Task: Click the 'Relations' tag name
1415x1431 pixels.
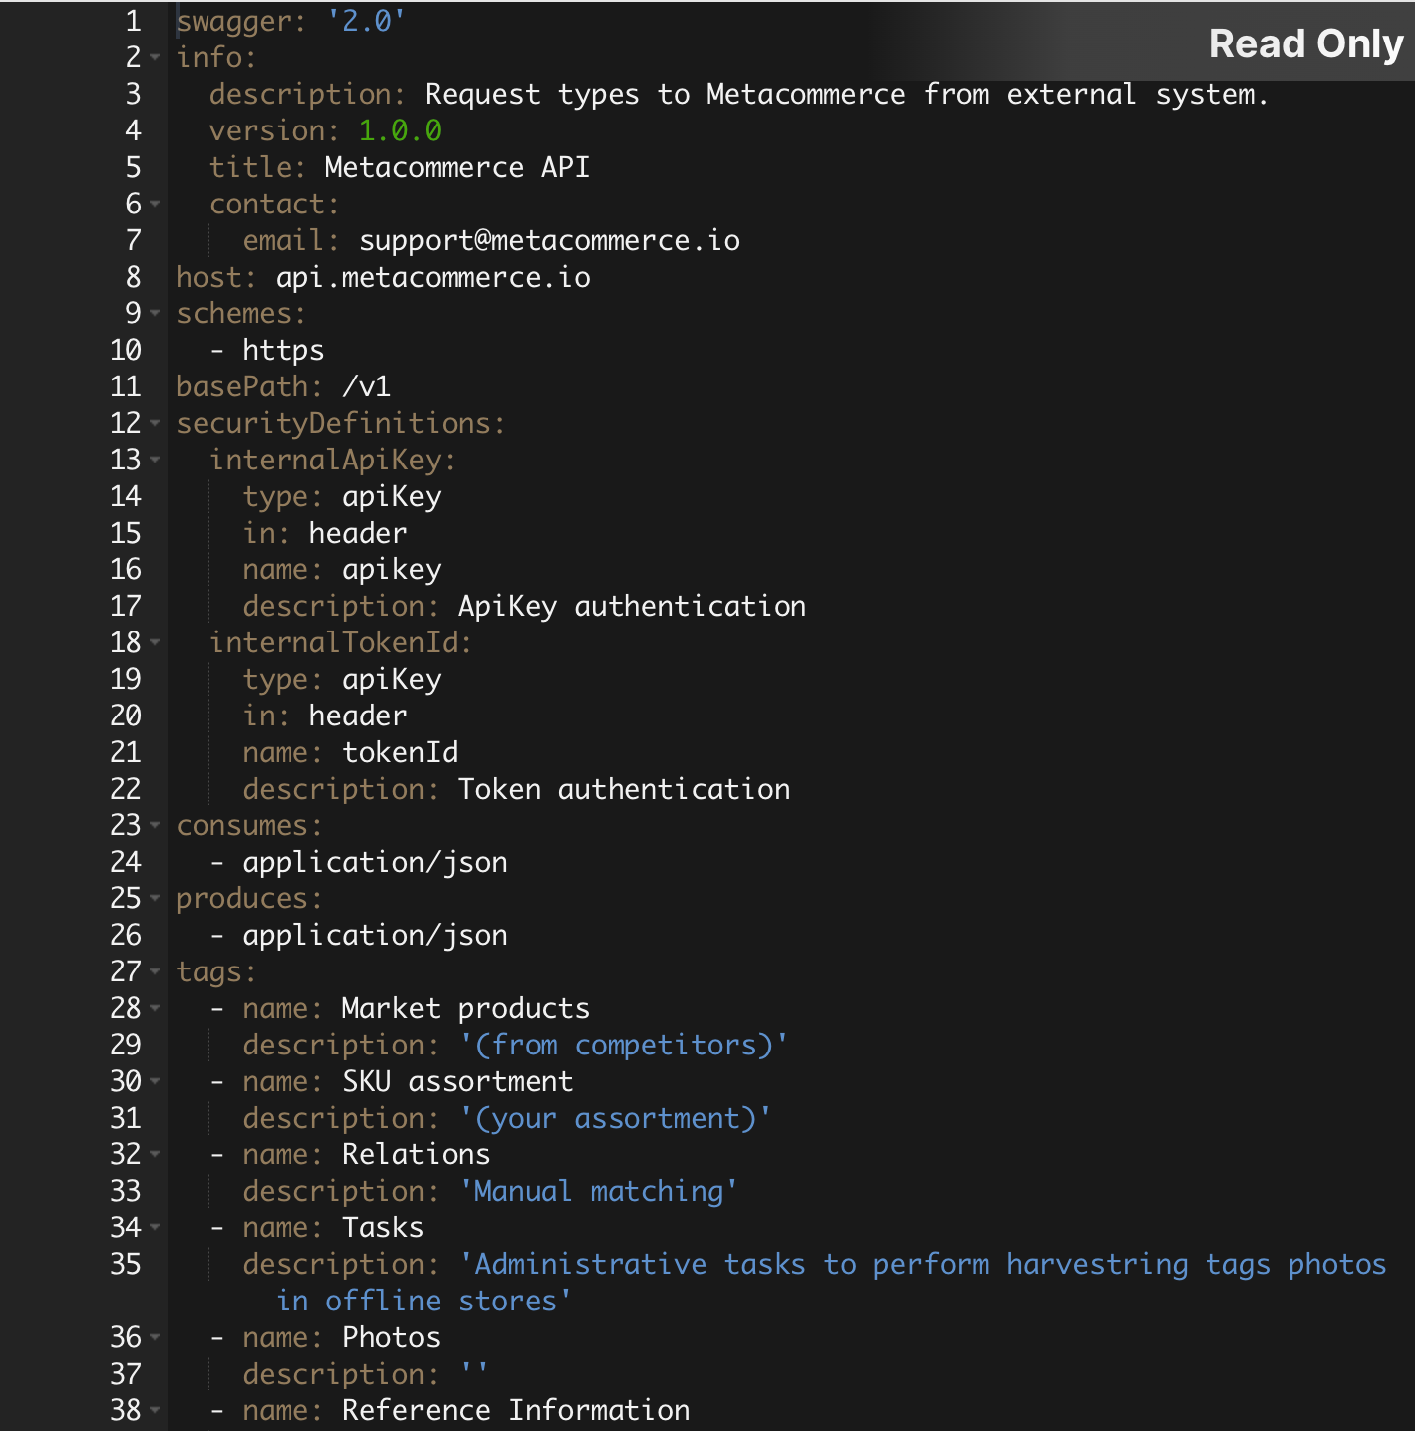Action: click(416, 1154)
